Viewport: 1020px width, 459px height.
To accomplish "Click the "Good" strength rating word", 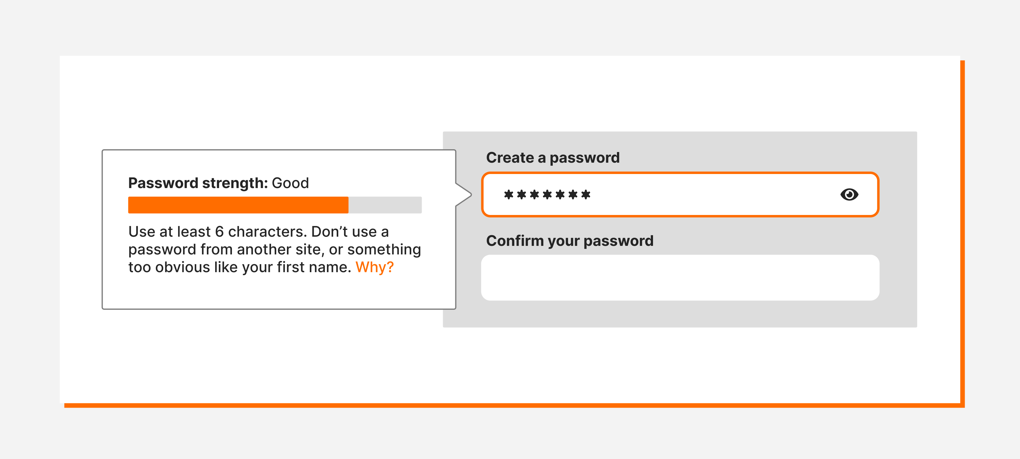I will (x=290, y=183).
